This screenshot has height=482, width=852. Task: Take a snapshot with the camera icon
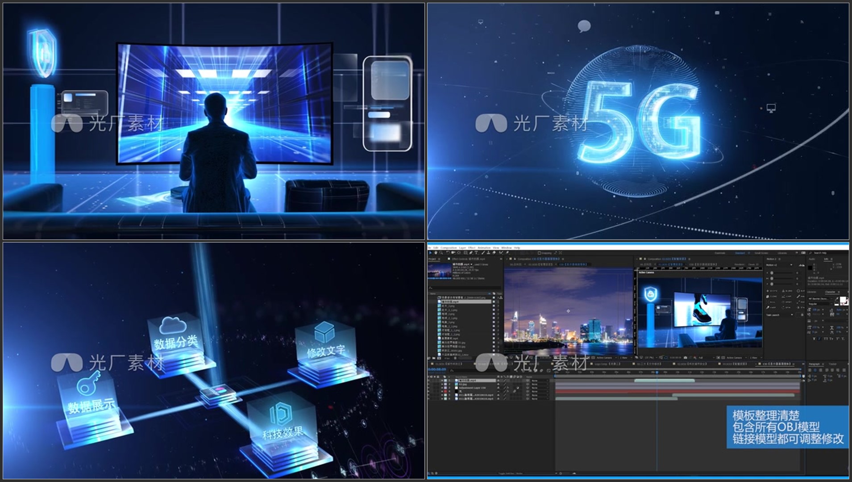point(686,358)
